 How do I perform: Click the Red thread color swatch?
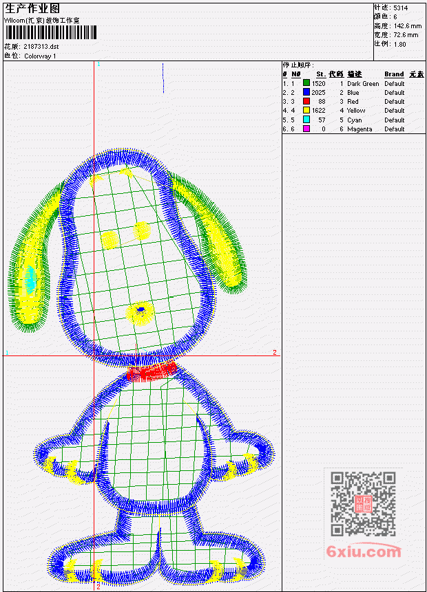306,101
